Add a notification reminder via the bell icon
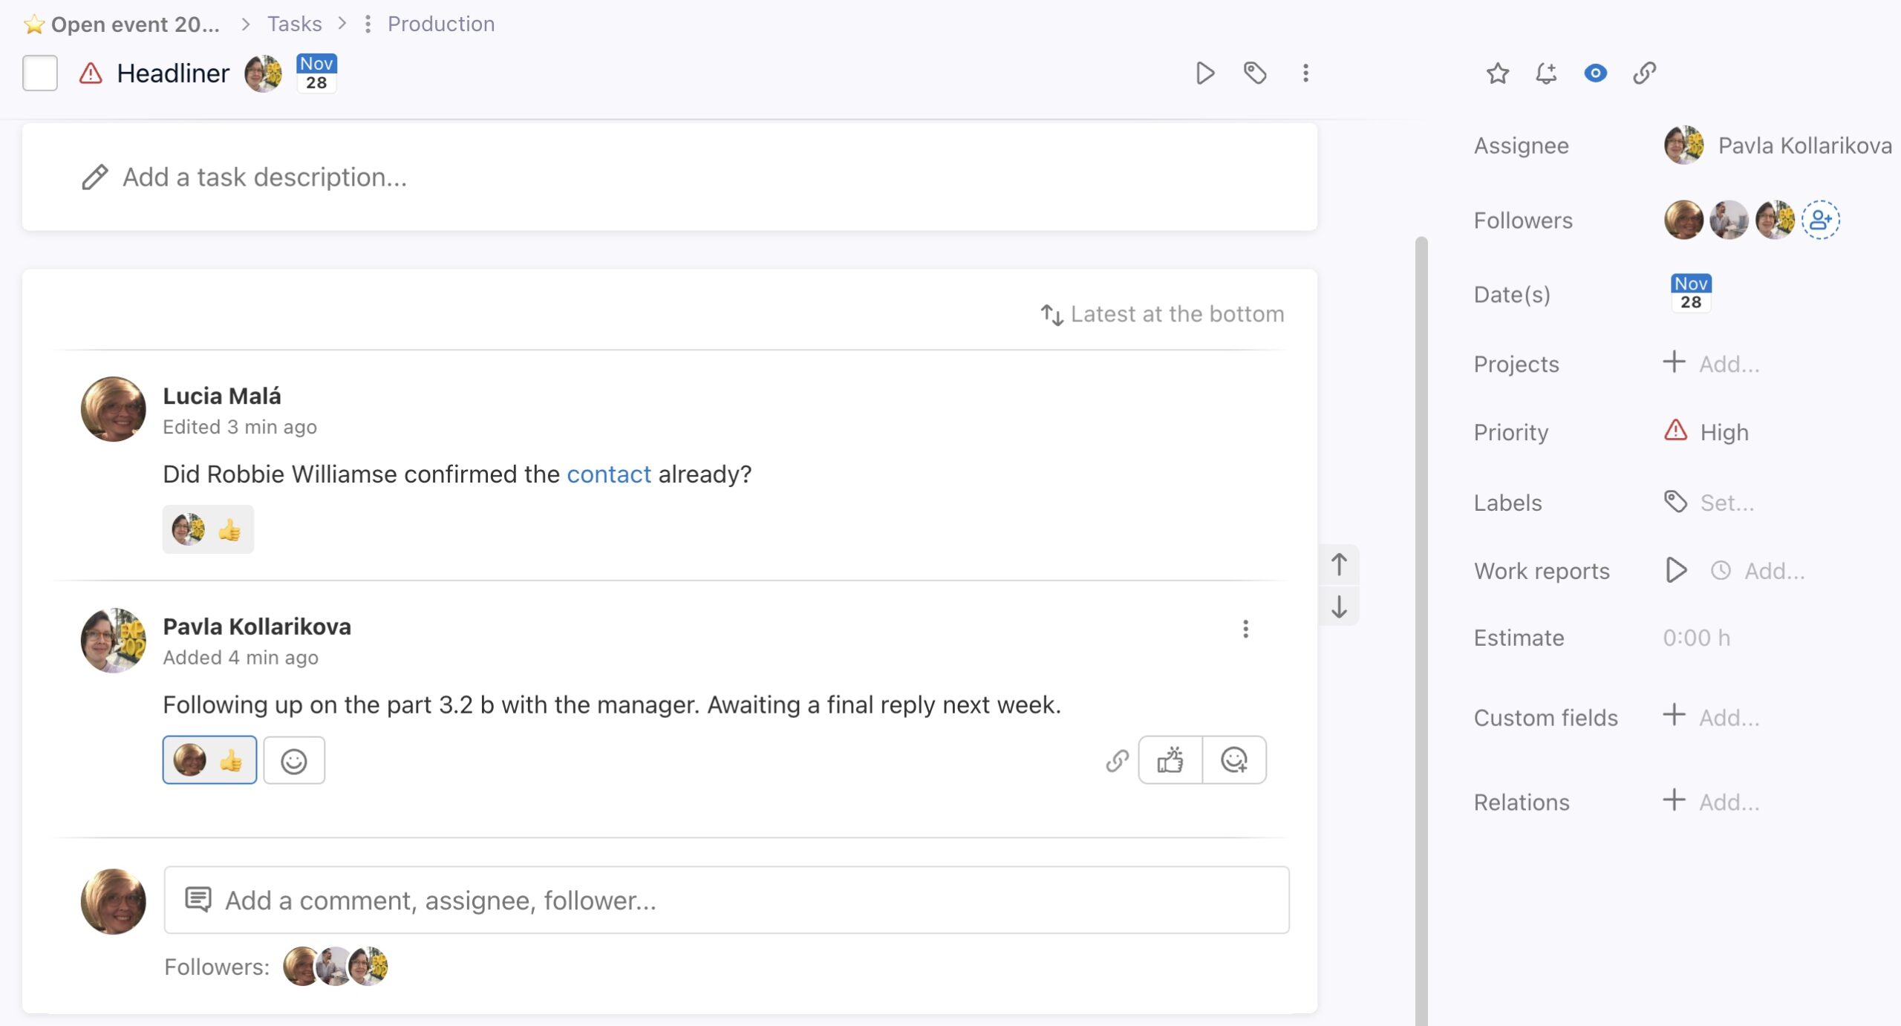Viewport: 1901px width, 1026px height. (1546, 73)
